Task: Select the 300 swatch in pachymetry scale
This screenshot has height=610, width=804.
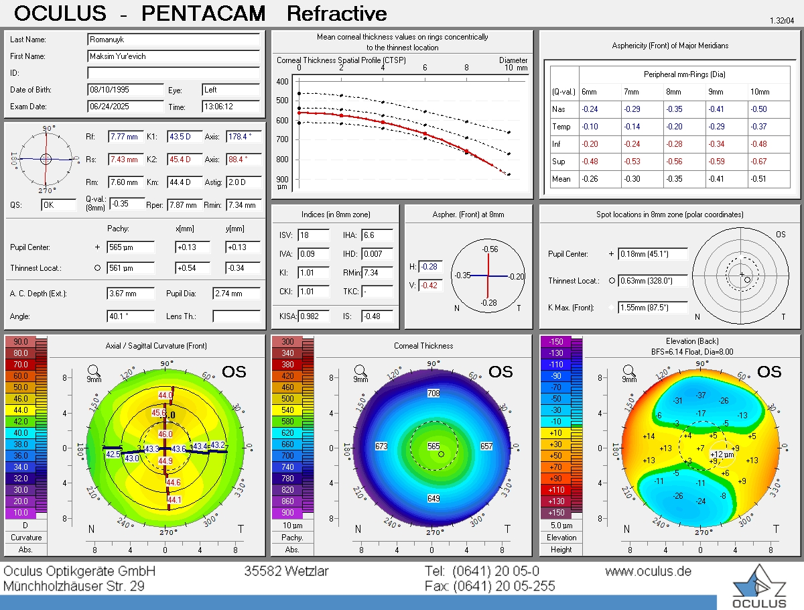Action: (287, 342)
